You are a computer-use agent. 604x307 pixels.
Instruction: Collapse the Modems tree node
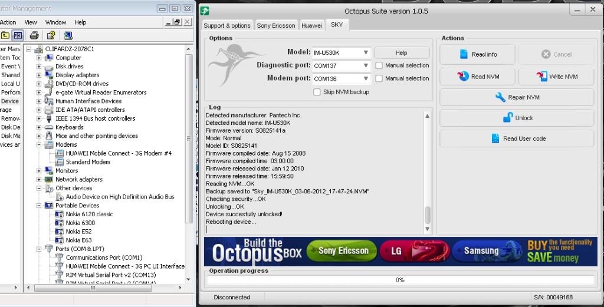(x=39, y=144)
